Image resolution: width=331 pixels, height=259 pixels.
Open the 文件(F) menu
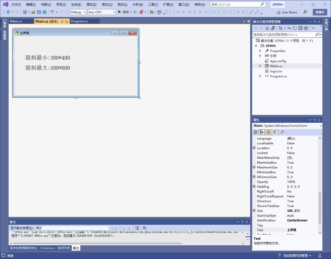coord(16,5)
